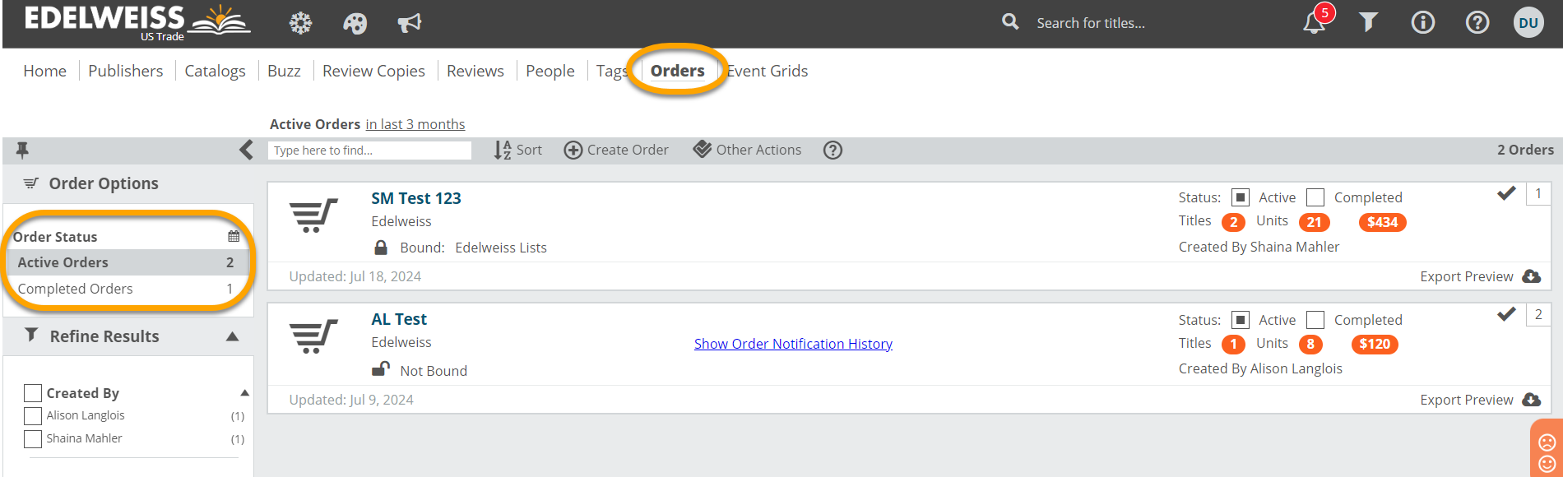Click the $120 total badge
The width and height of the screenshot is (1563, 477).
click(1375, 344)
